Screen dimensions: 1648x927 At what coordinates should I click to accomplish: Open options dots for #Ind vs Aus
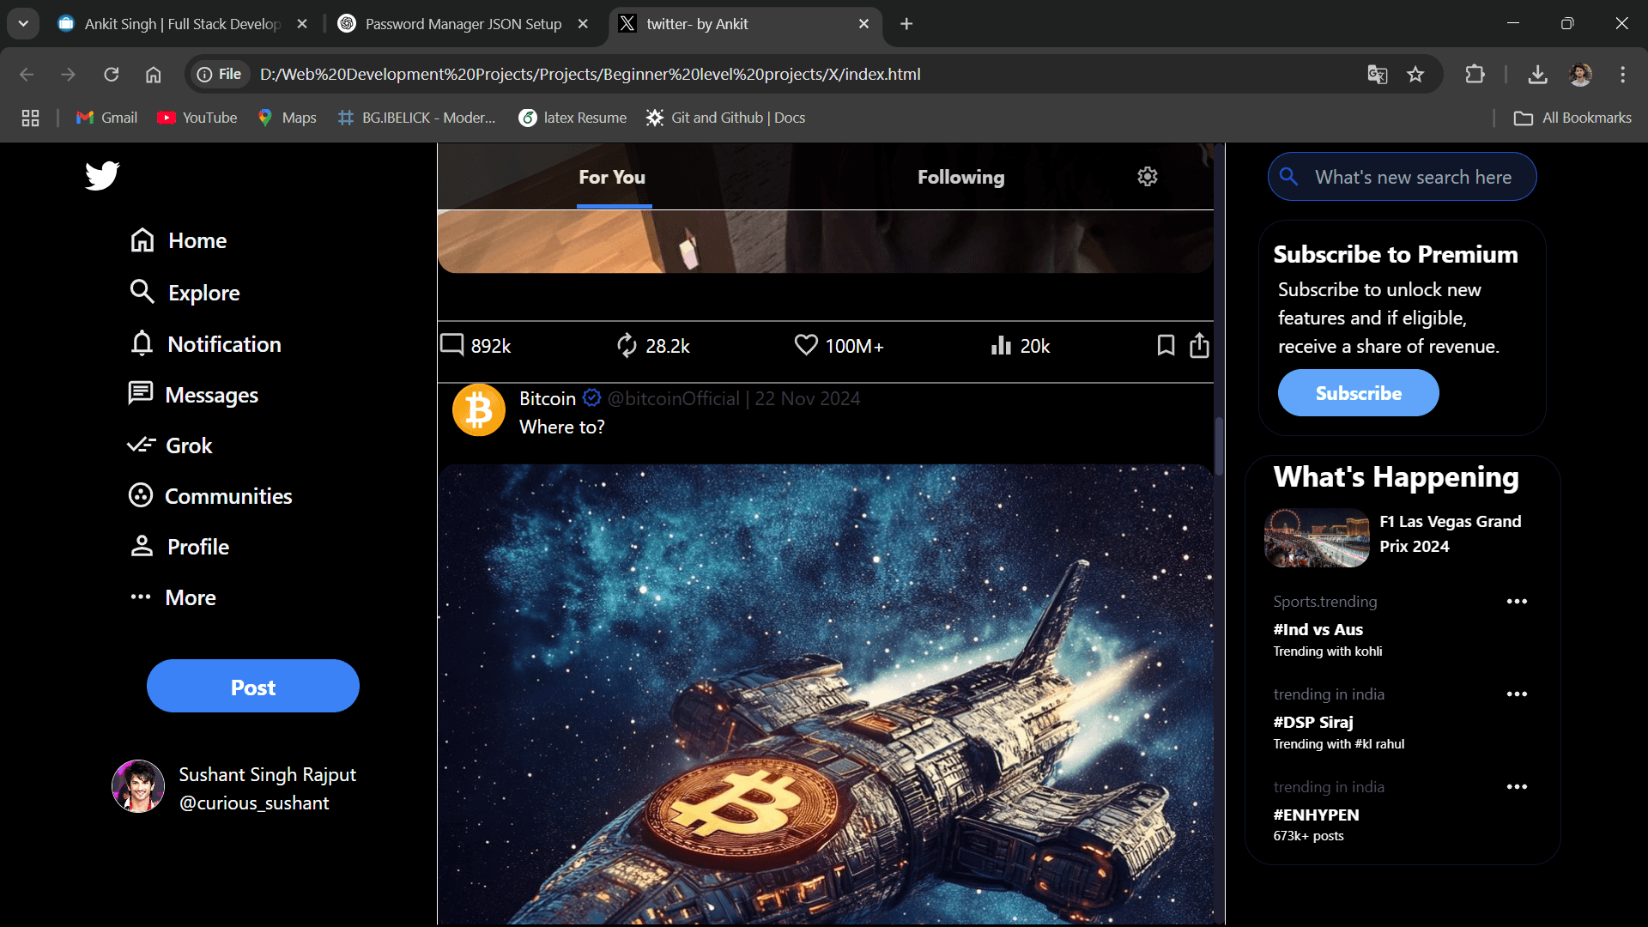tap(1517, 602)
